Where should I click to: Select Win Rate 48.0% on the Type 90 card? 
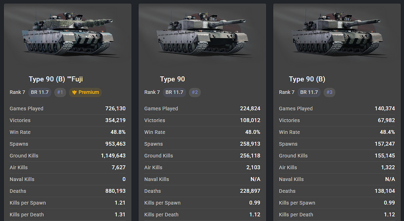point(253,132)
